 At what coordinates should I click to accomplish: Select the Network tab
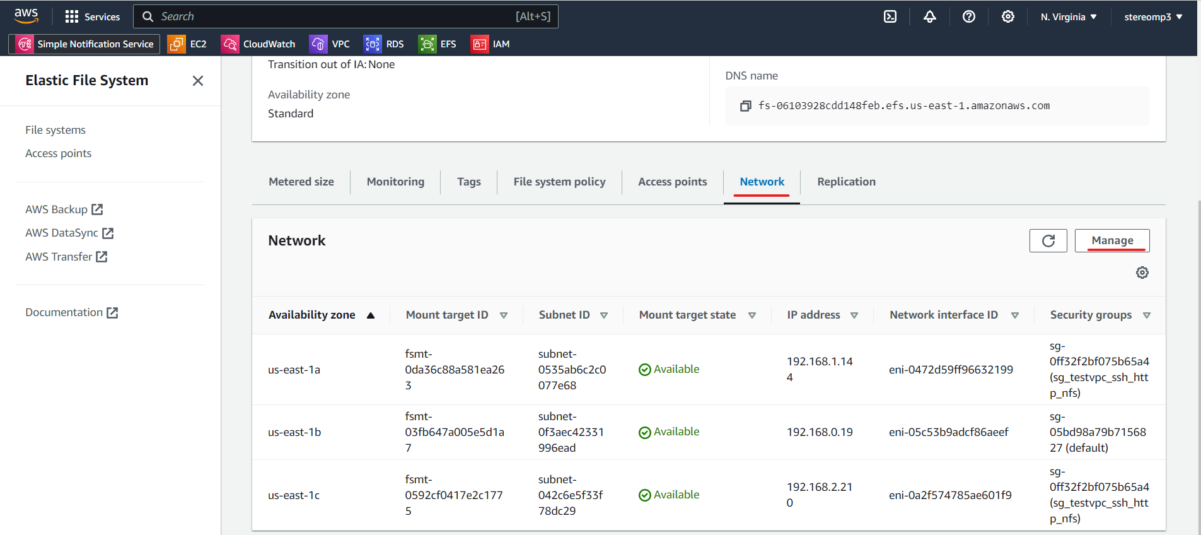[x=762, y=182]
